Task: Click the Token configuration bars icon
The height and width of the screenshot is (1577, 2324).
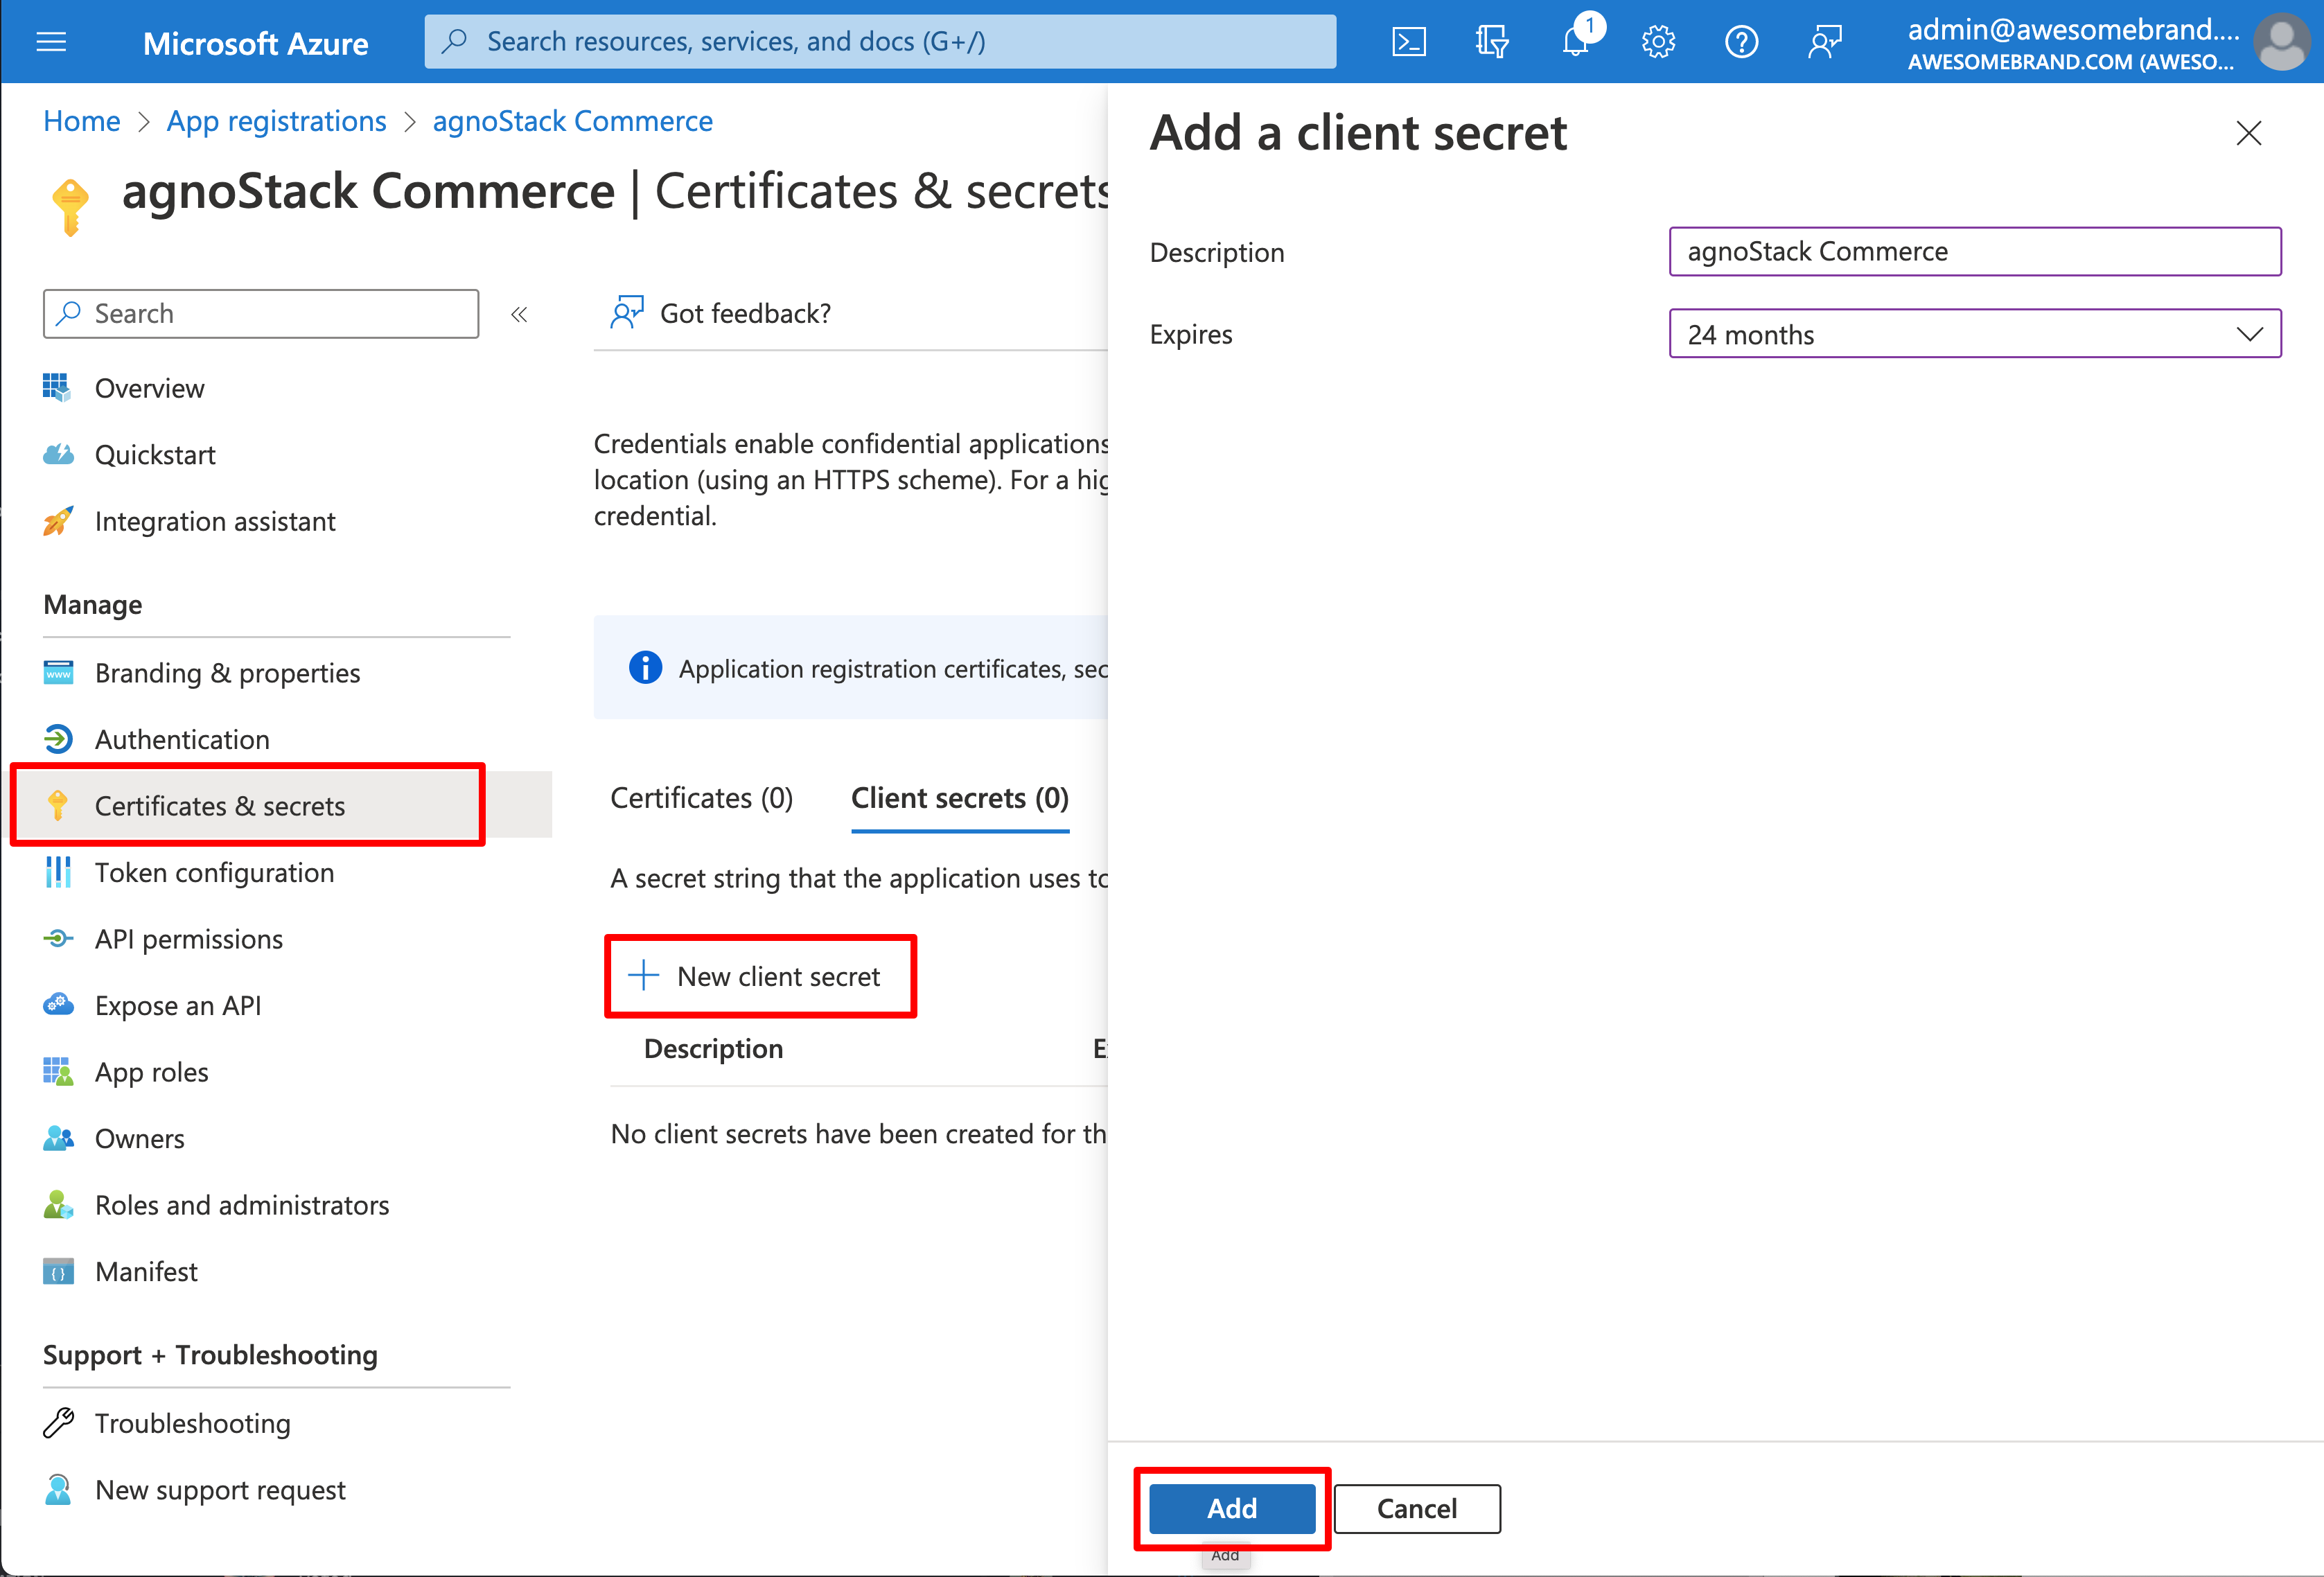Action: 58,872
